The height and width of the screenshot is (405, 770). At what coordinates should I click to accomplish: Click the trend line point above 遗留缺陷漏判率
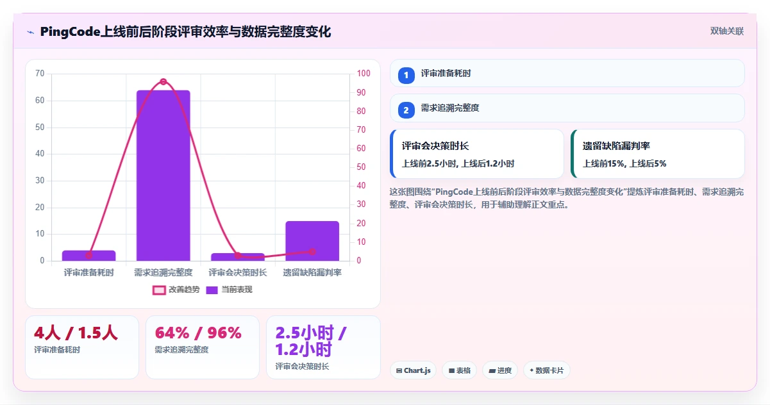pos(312,252)
